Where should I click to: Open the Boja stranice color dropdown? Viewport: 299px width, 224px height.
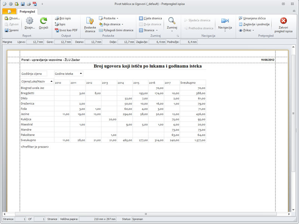(111, 24)
